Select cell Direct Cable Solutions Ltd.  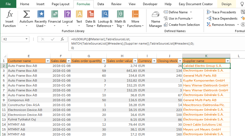(206, 125)
